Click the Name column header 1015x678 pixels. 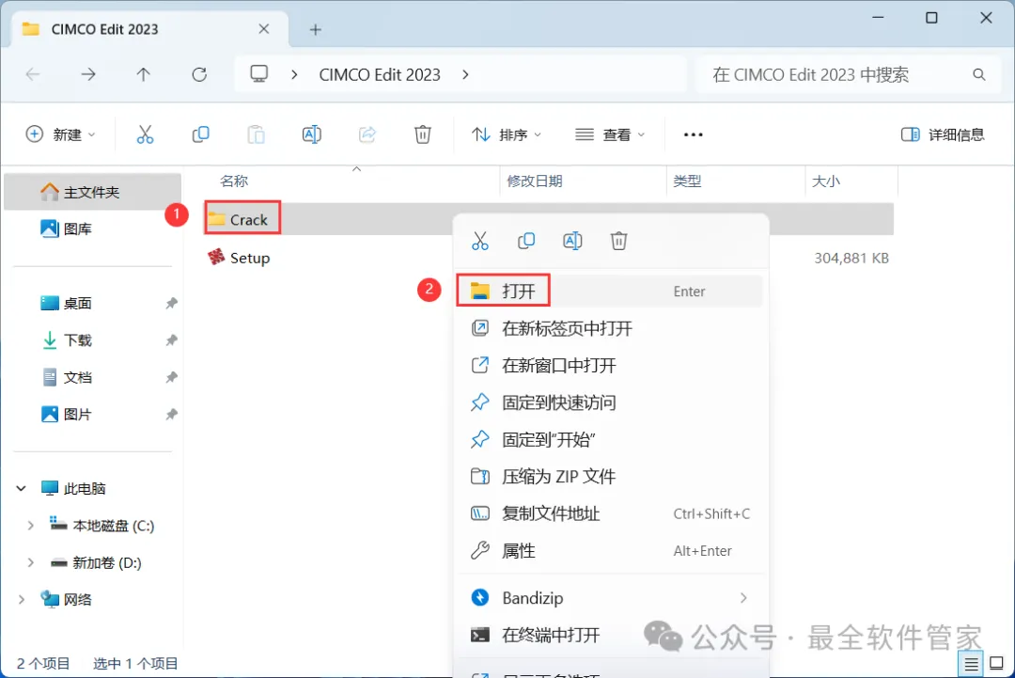pyautogui.click(x=352, y=181)
